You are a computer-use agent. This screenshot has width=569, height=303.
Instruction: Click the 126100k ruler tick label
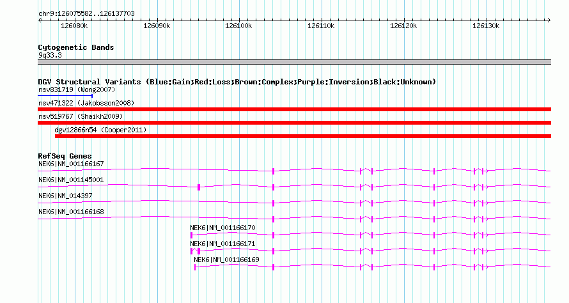(238, 26)
